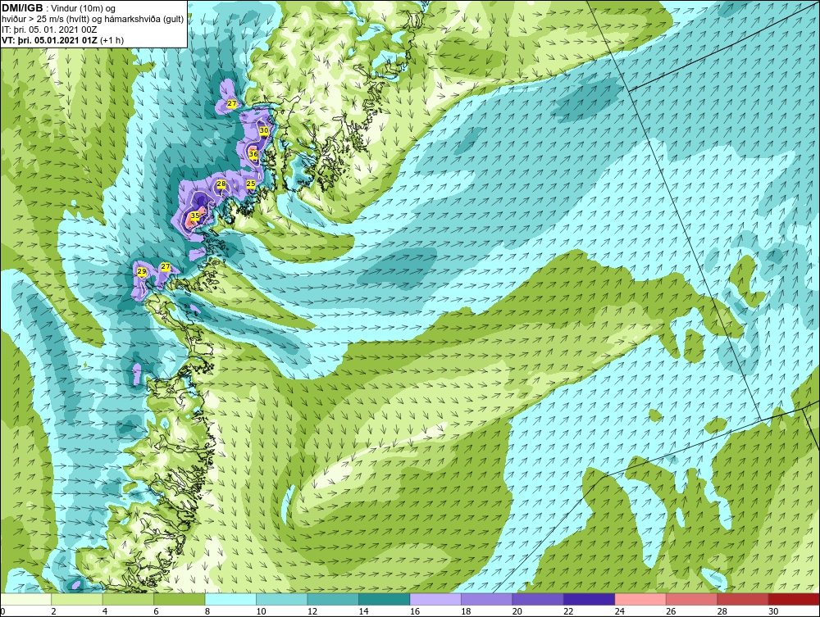820x617 pixels.
Task: Click the legend scale value 20
Action: [x=517, y=611]
